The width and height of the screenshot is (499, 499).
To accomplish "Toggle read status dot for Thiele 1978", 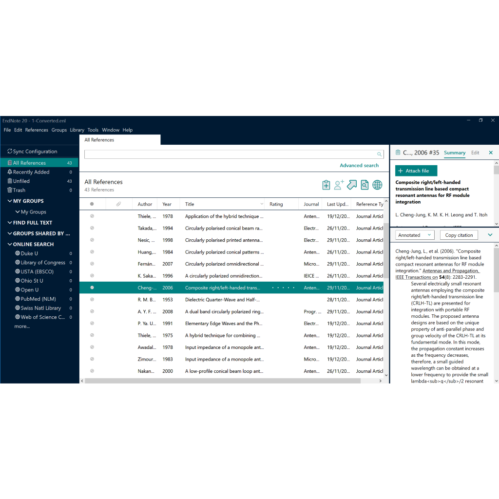I will 92,216.
